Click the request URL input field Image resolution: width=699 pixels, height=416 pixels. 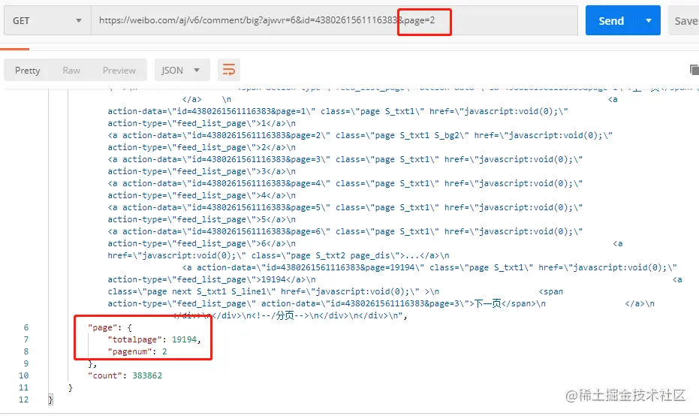334,20
